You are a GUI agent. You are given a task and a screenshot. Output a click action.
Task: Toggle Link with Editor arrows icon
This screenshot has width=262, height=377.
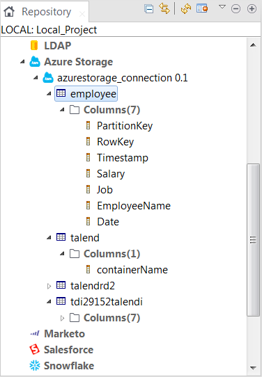pyautogui.click(x=164, y=9)
